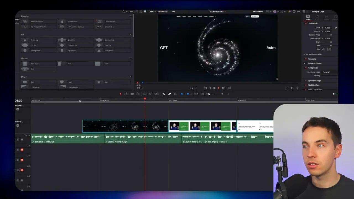Select the Push transition icon
The height and width of the screenshot is (199, 354).
62,64
